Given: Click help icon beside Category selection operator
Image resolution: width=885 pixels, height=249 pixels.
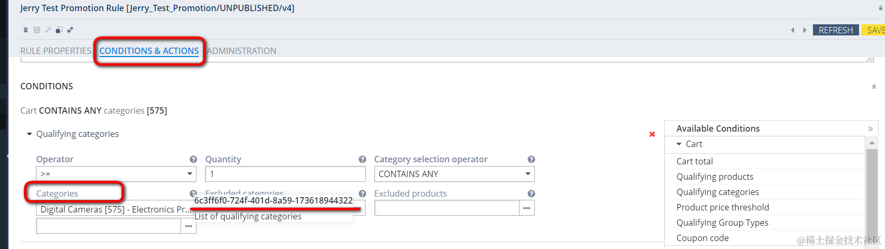Looking at the screenshot, I should pyautogui.click(x=531, y=159).
